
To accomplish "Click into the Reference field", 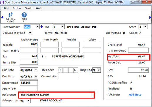I will coord(56,95).
